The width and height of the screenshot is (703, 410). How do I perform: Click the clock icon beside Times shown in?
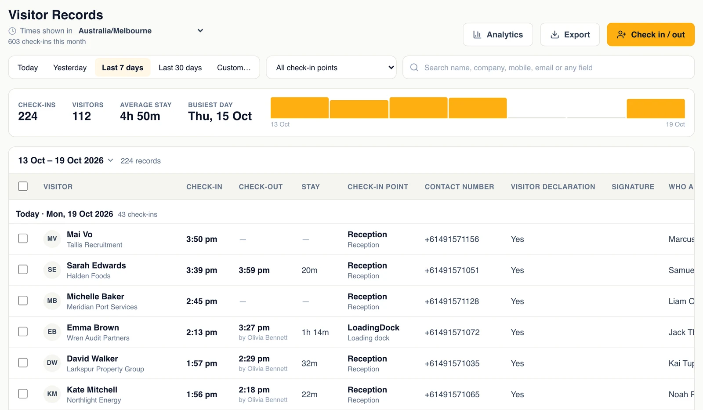(x=12, y=31)
